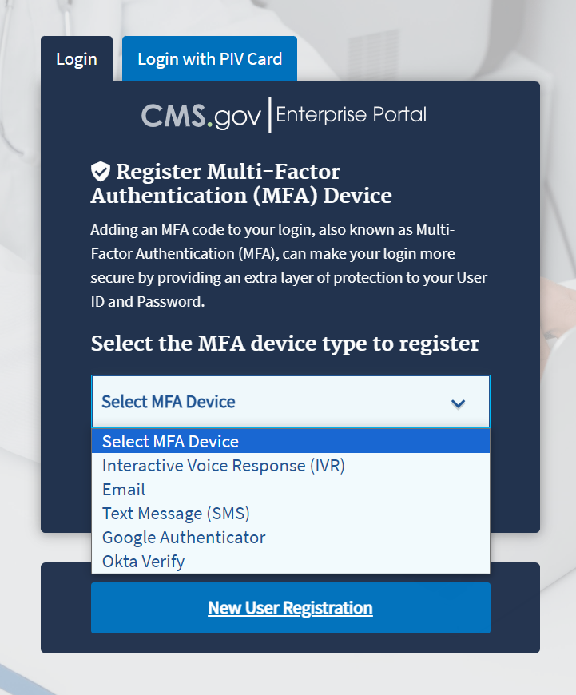Click the vertical divider in the portal logo
Screen dimensions: 576x695
[x=269, y=115]
